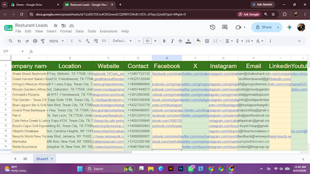Open the comments icon
310x174 pixels.
point(225,27)
